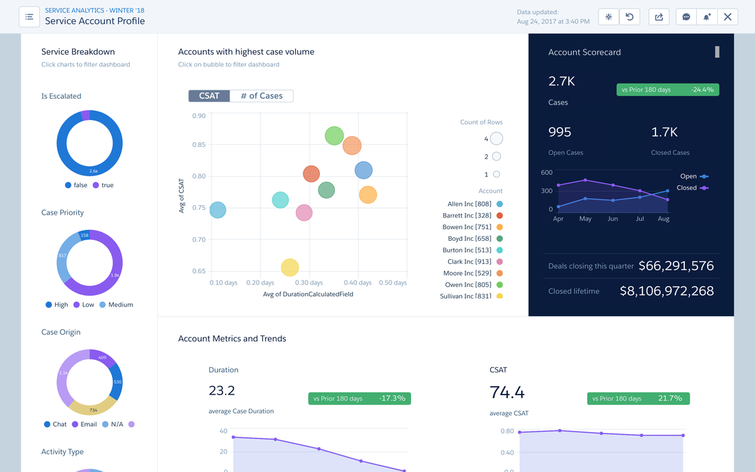
Task: Click the N/A legend item under Case Origin
Action: (x=113, y=425)
